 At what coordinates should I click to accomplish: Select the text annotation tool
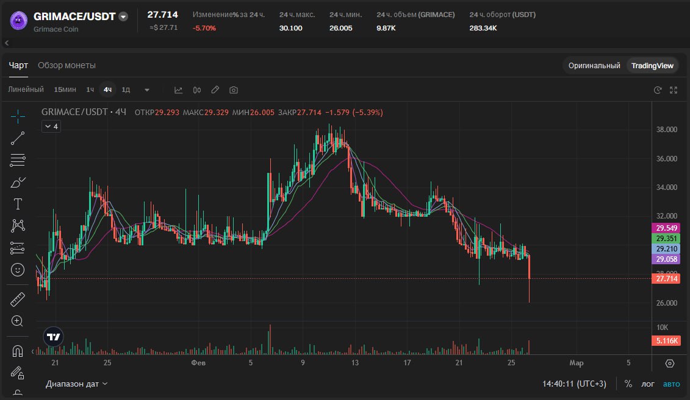(18, 204)
